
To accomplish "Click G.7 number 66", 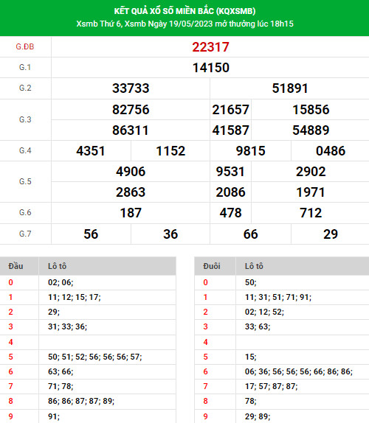I will point(250,234).
